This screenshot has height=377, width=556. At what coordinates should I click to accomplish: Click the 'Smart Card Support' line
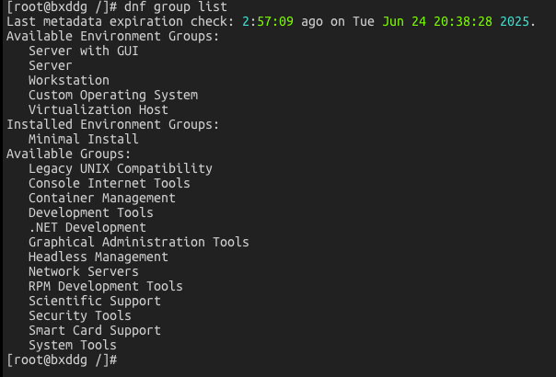pos(95,330)
